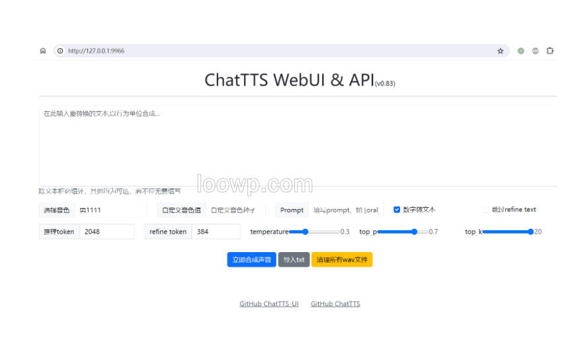Click the blue synthesize voice button
The width and height of the screenshot is (580, 350).
coord(251,260)
